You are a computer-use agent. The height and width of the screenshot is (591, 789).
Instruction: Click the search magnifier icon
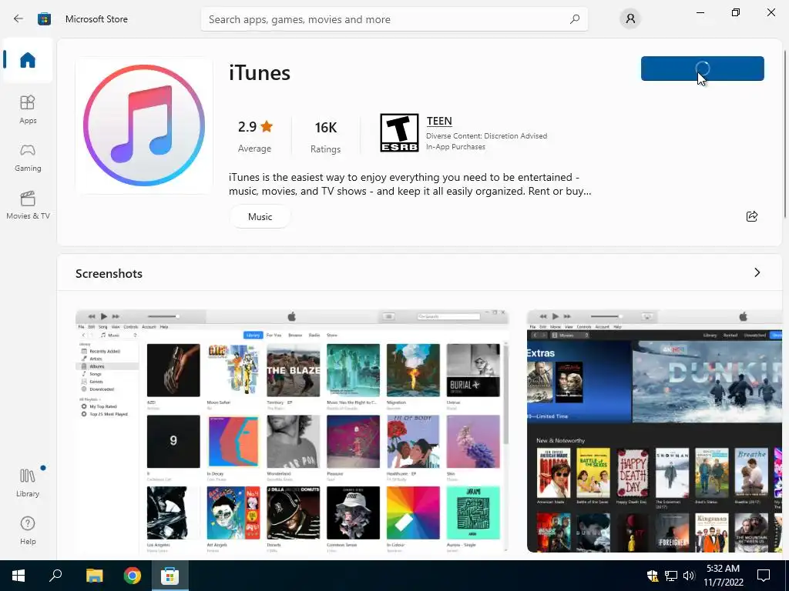point(575,19)
